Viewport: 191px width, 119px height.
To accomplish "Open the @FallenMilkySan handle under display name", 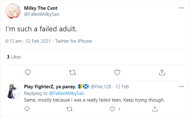I will pyautogui.click(x=42, y=14).
